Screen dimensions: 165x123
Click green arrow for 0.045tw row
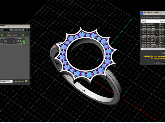point(24,41)
